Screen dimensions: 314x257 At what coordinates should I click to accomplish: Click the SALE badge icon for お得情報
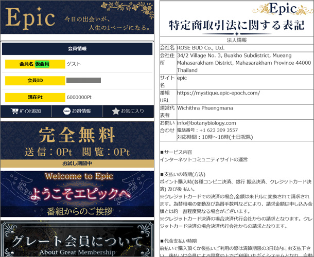(x=67, y=111)
